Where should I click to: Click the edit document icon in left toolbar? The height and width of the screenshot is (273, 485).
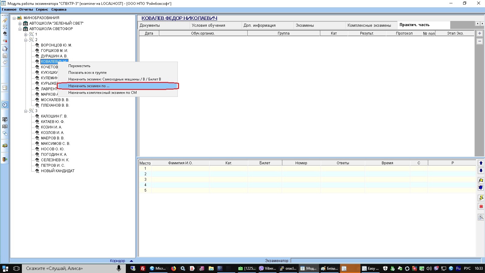pos(5,49)
